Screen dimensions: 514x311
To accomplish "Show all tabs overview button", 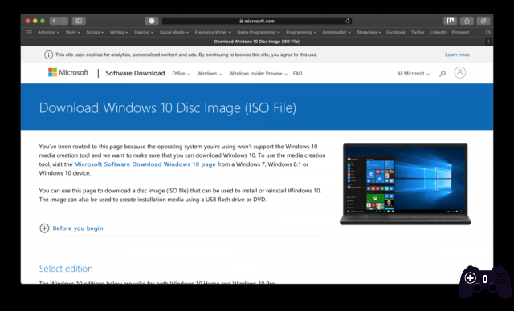I will click(x=483, y=21).
